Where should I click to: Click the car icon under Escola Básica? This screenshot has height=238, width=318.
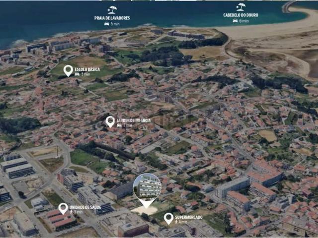click(x=77, y=74)
